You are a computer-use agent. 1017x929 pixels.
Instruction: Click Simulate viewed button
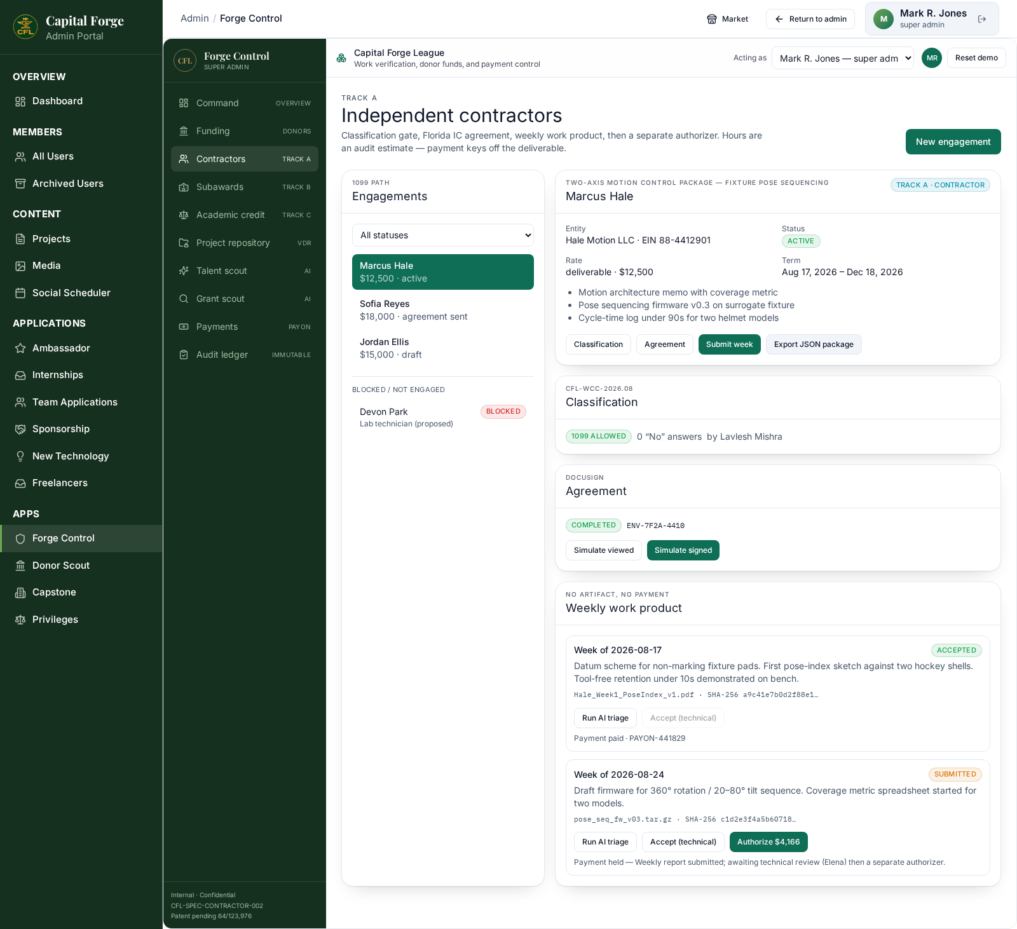[604, 550]
